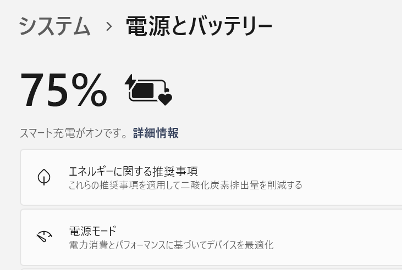Open エネルギーに関する推奨事項
The height and width of the screenshot is (270, 402).
(x=133, y=171)
